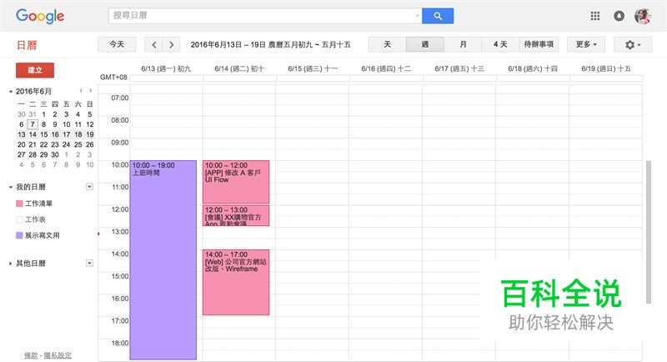Switch to 4 天 view
The width and height of the screenshot is (667, 362).
coord(500,45)
